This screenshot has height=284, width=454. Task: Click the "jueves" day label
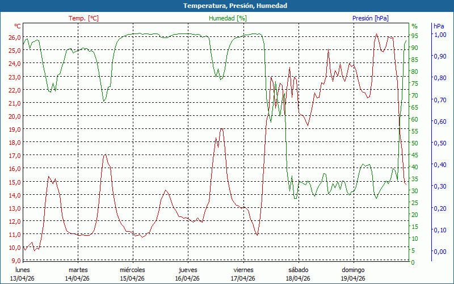point(188,270)
